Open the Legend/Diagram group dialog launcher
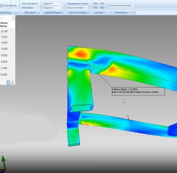Screen dimensions: 177x173 click(63, 13)
